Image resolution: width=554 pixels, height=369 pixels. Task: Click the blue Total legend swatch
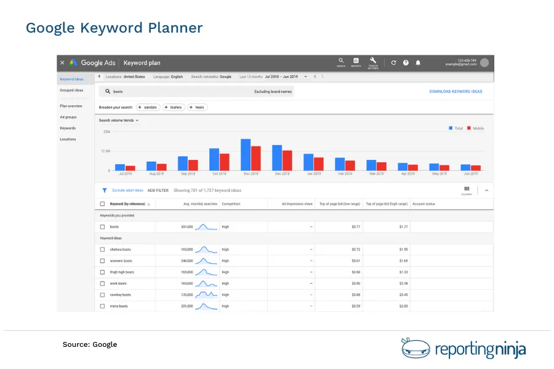451,128
